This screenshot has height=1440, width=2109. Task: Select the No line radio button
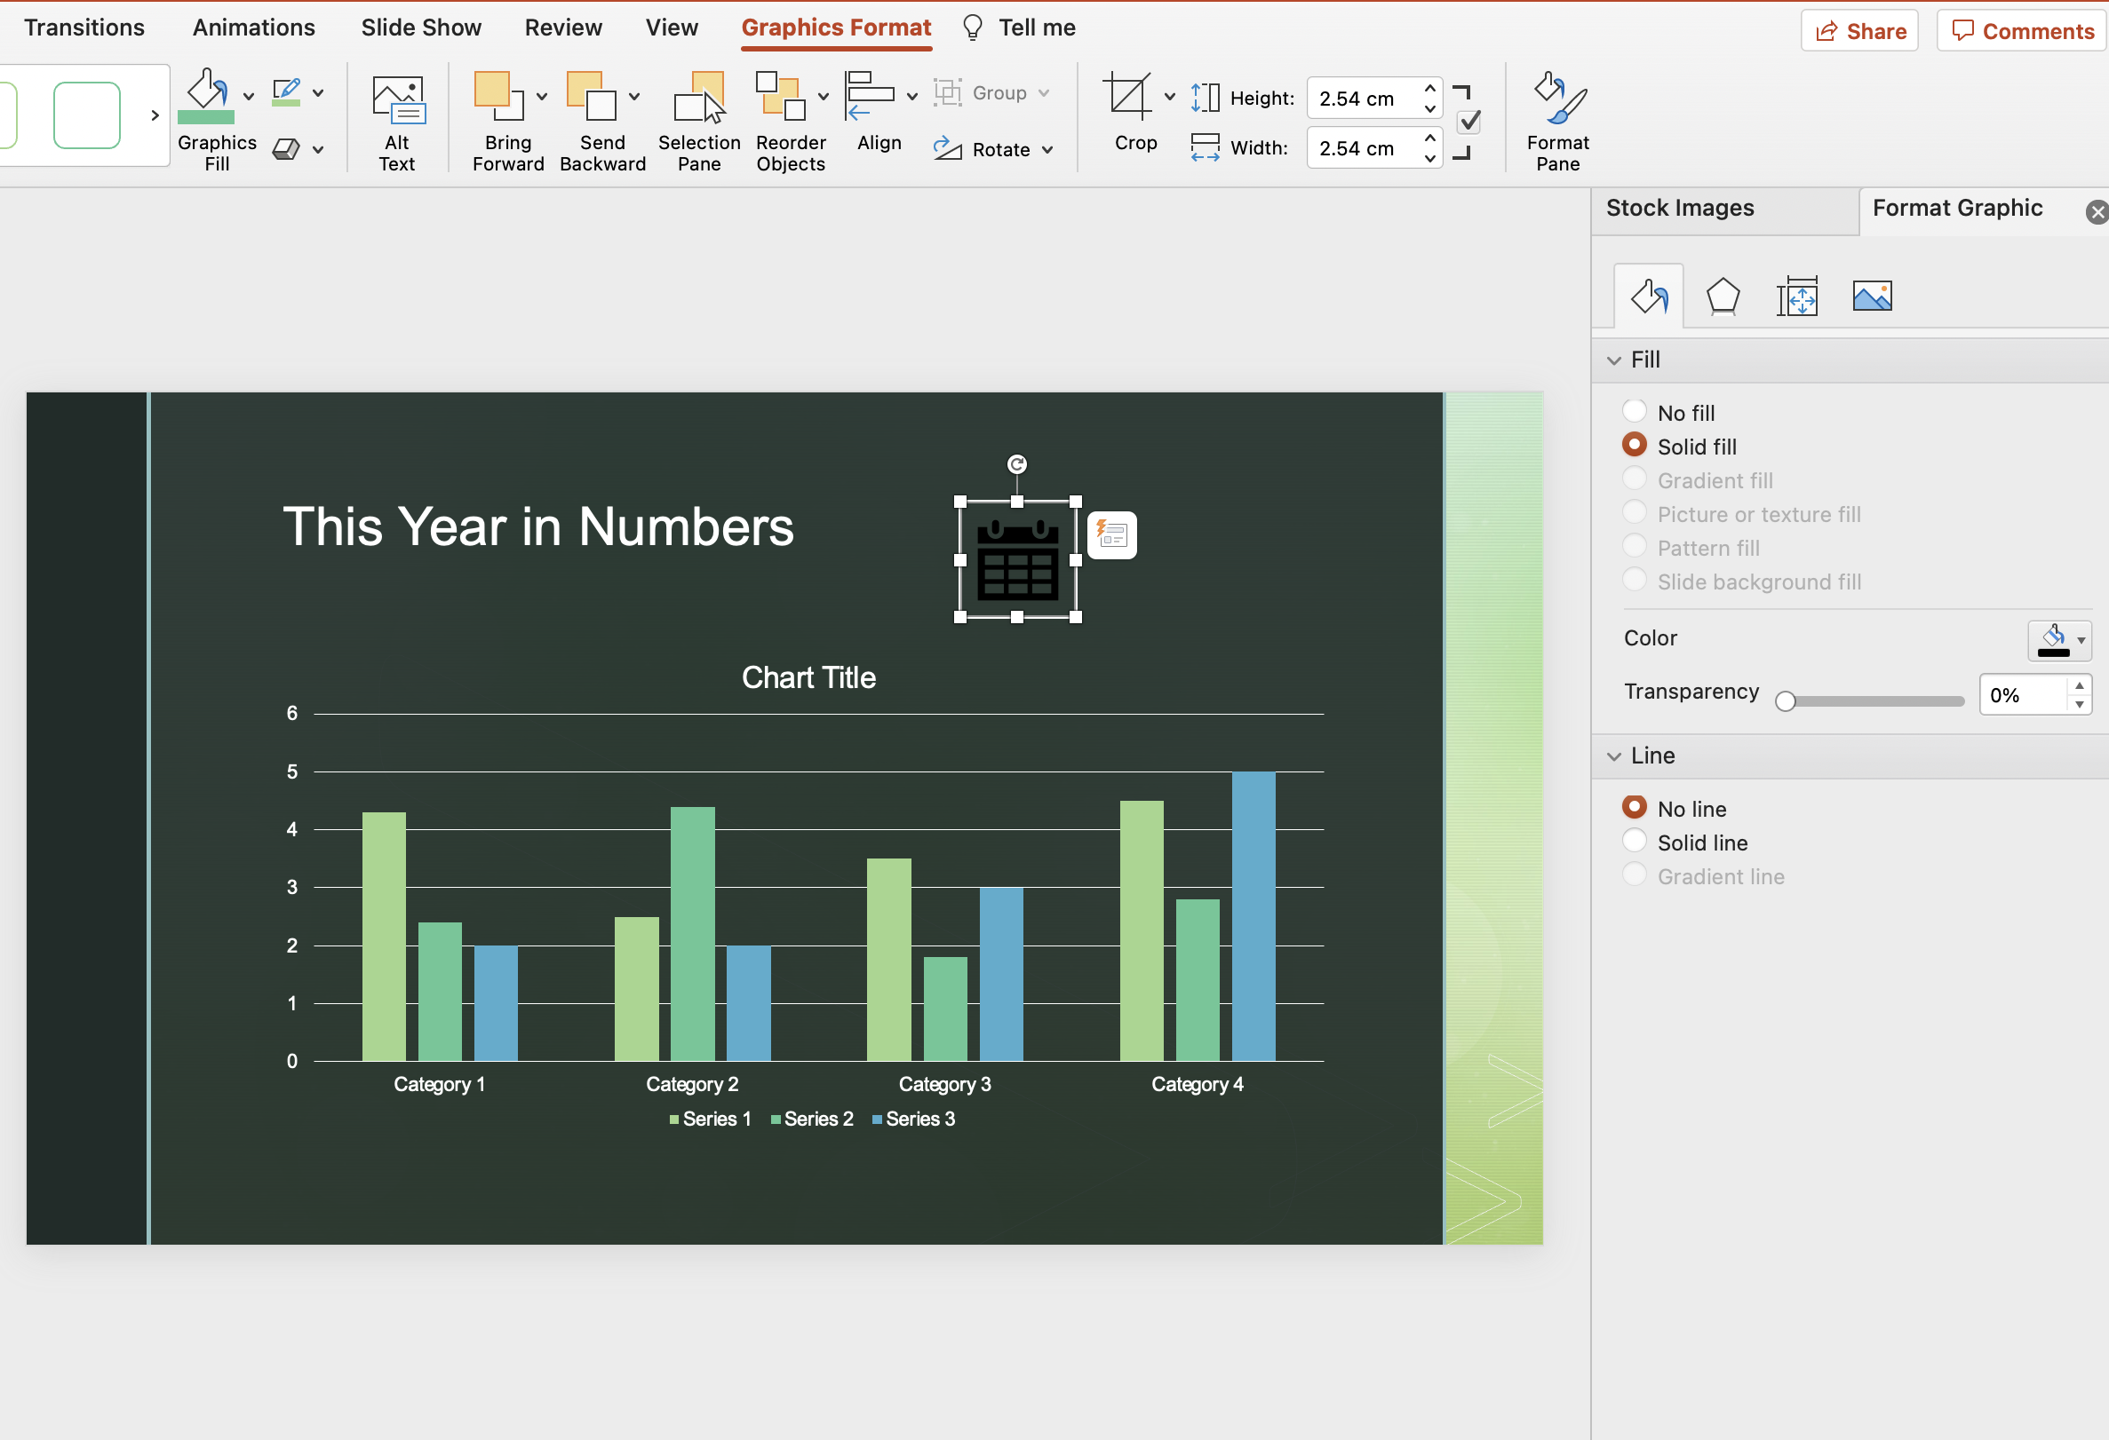tap(1635, 807)
